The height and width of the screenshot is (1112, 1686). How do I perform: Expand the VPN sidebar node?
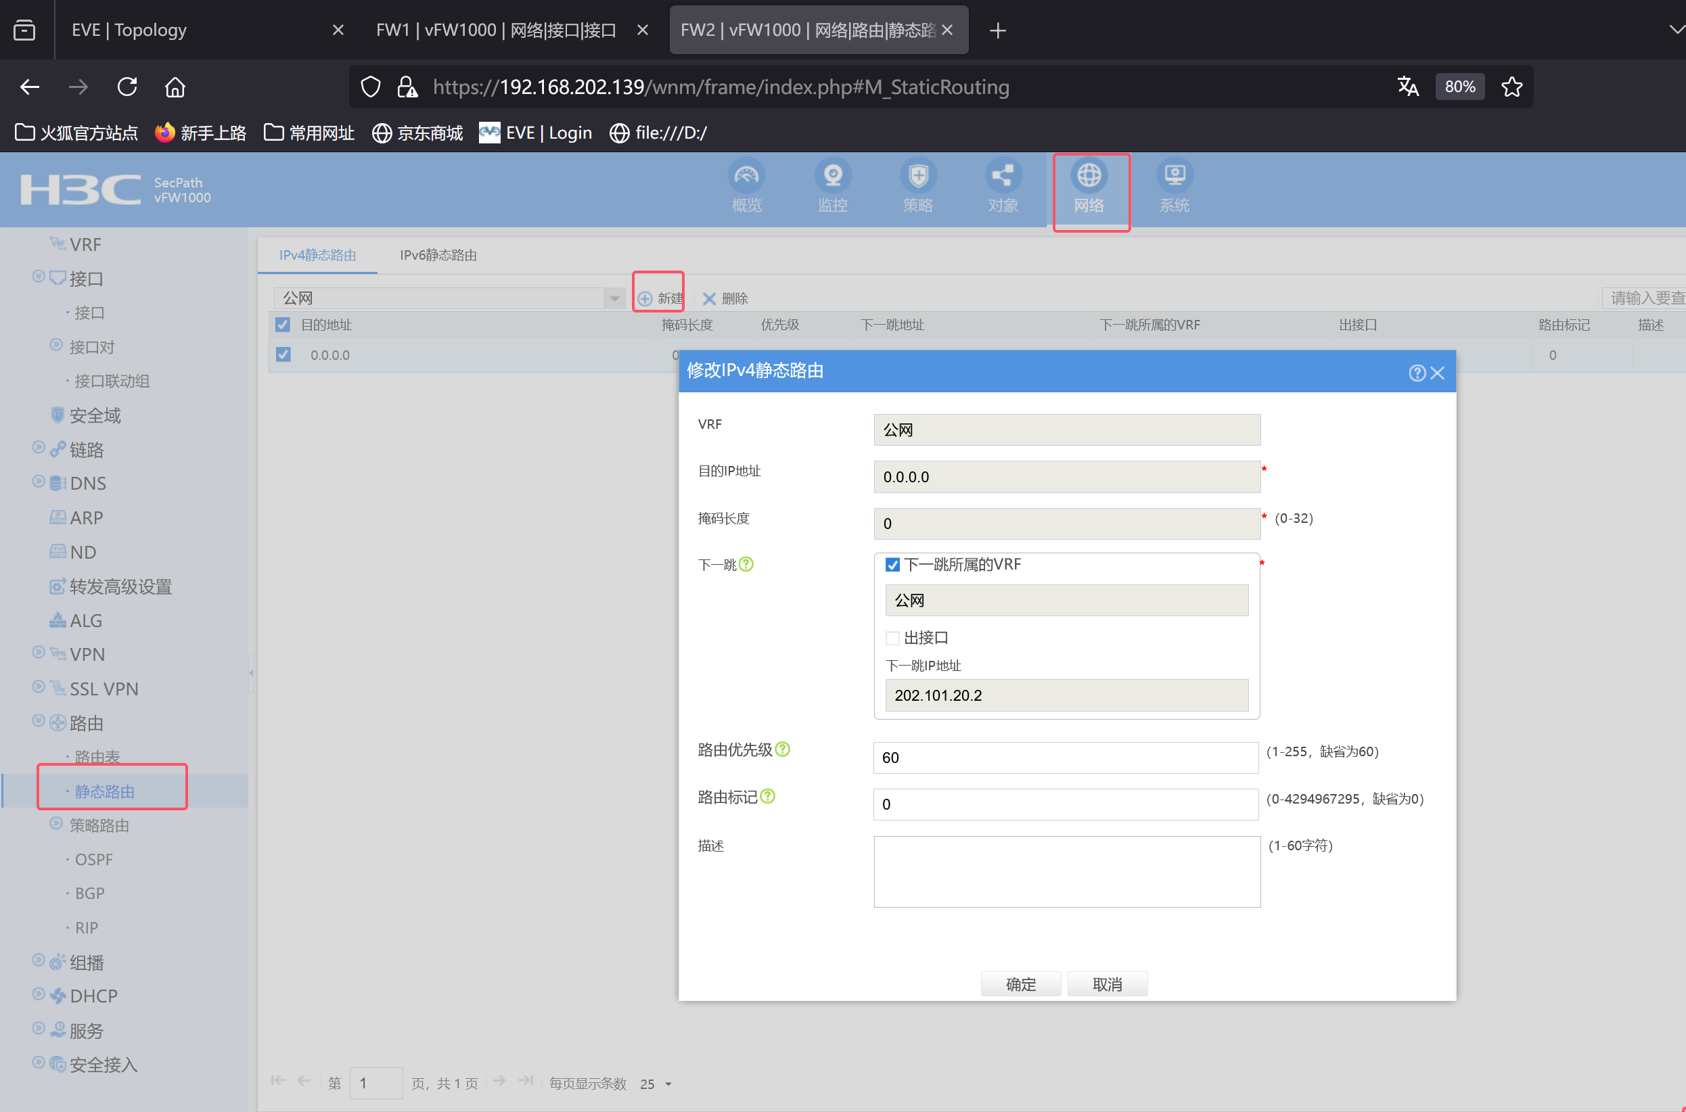coord(39,653)
